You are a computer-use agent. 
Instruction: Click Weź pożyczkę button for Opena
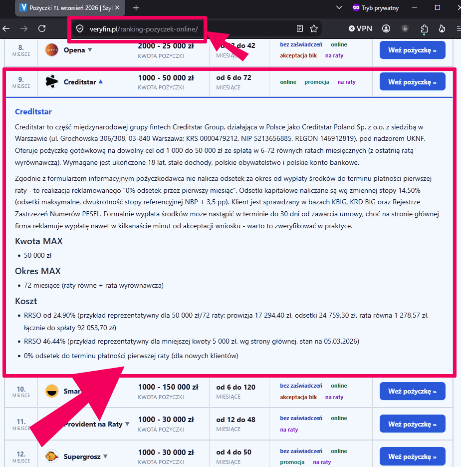pyautogui.click(x=412, y=50)
